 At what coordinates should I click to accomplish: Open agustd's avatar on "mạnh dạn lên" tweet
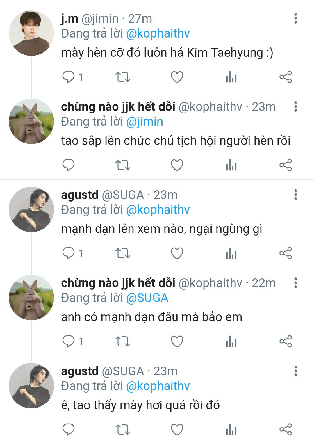(x=31, y=209)
